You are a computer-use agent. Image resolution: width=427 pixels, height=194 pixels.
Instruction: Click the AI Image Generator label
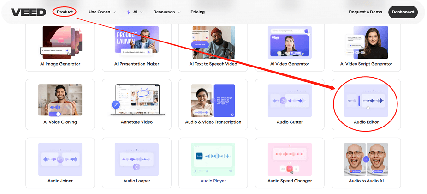tap(60, 64)
